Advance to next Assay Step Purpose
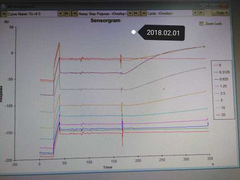The width and height of the screenshot is (240, 180). 136,13
